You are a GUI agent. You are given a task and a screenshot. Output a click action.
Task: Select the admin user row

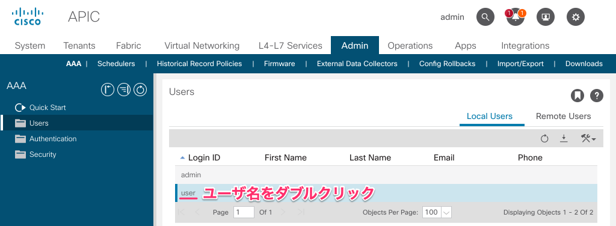[x=386, y=175]
